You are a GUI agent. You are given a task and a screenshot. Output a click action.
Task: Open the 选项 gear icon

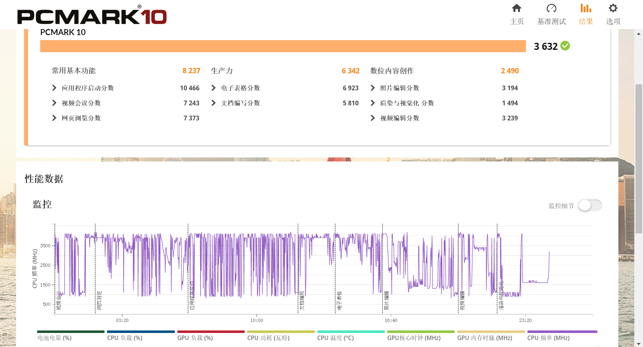click(x=613, y=8)
